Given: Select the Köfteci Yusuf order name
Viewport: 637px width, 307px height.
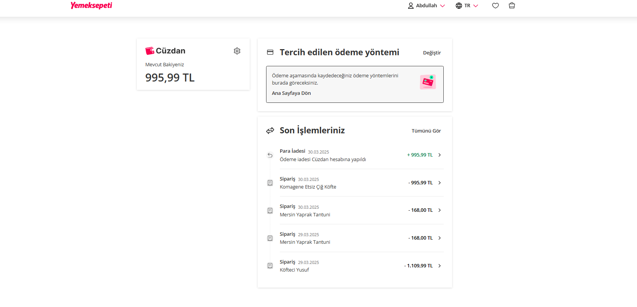Looking at the screenshot, I should [x=294, y=270].
